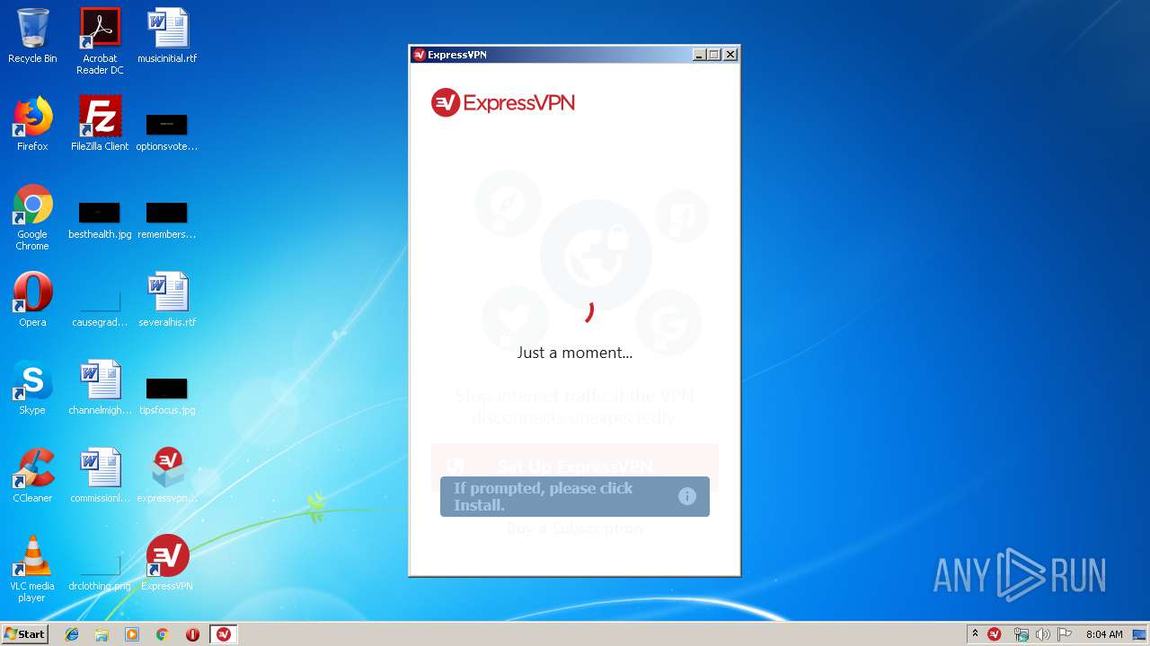Click the Show desktop button

click(x=1139, y=634)
